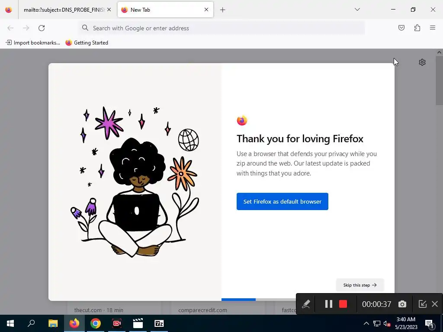Click Skip this step
Screen dimensions: 443x332
pyautogui.click(x=360, y=285)
